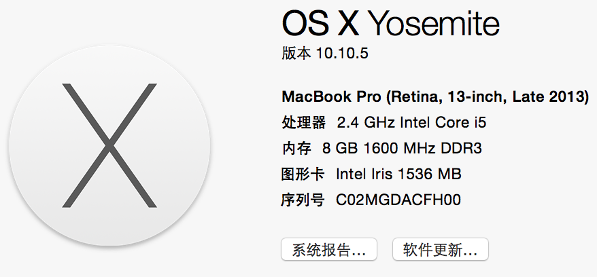The width and height of the screenshot is (597, 277).
Task: Click the "MacBook Pro" model name
Action: [331, 97]
